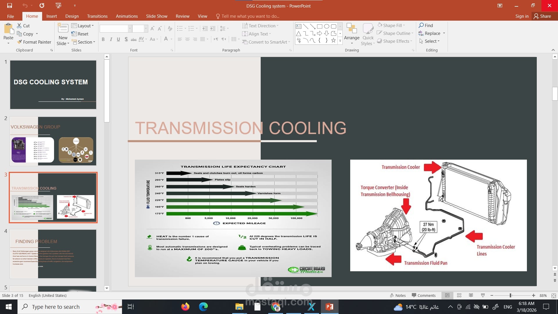
Task: Click Copy in Clipboard group
Action: [25, 34]
